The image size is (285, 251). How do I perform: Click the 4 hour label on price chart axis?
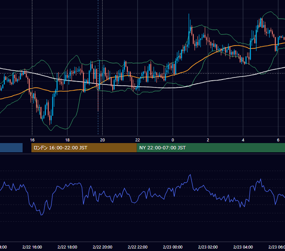[243, 140]
